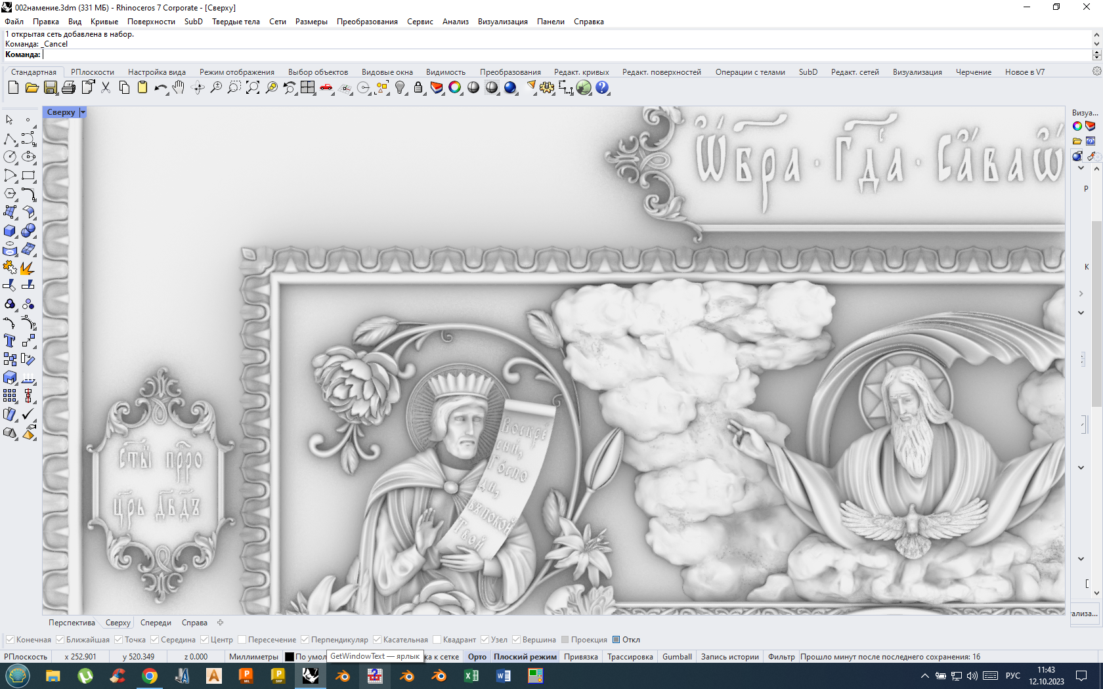Enable the Пересечение osnap checkbox
The image size is (1103, 689).
pyautogui.click(x=242, y=639)
